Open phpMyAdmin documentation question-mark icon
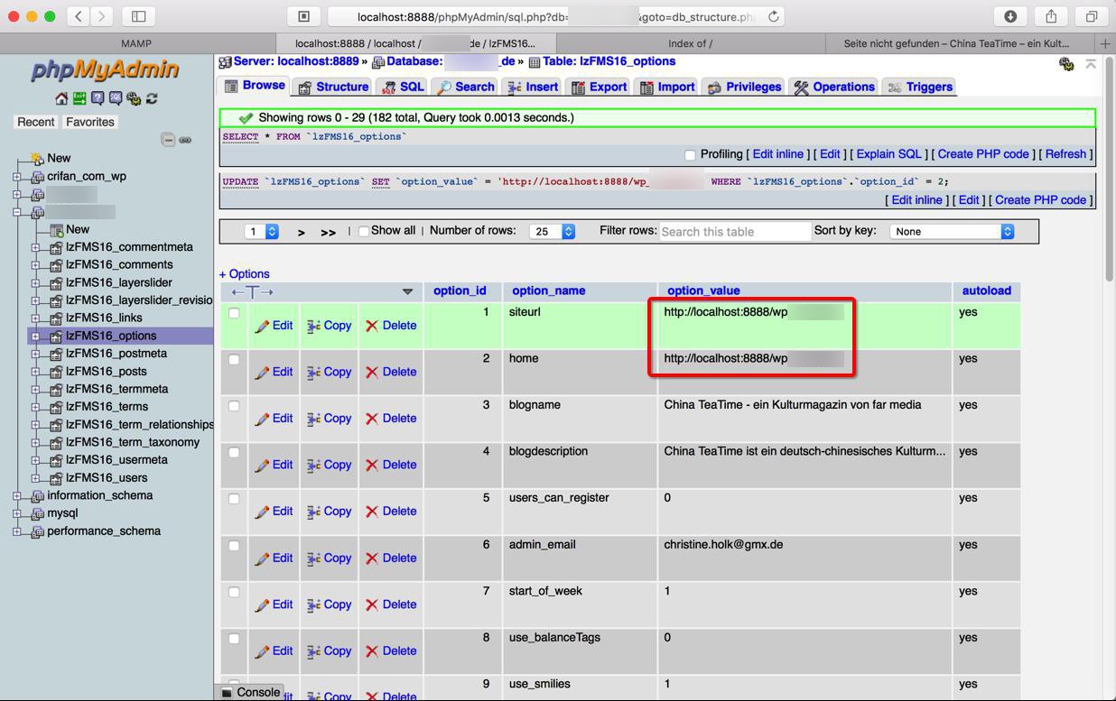 pyautogui.click(x=98, y=98)
